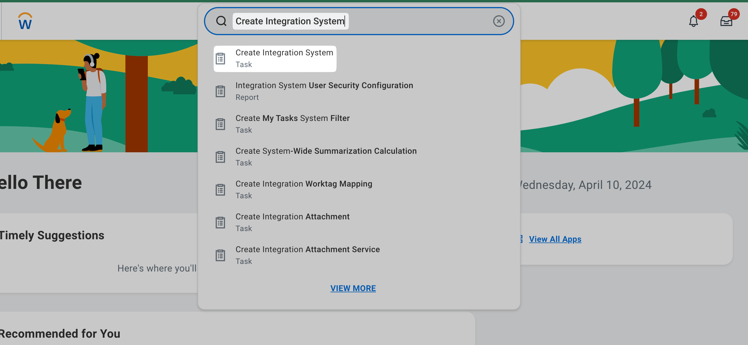The height and width of the screenshot is (345, 748).
Task: Click the search magnifier icon
Action: 221,21
